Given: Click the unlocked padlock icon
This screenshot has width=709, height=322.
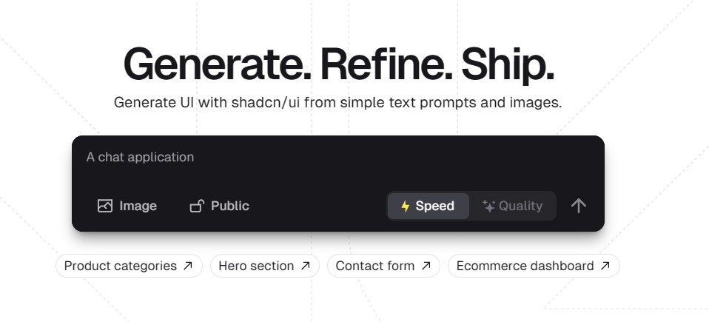Looking at the screenshot, I should [x=197, y=206].
